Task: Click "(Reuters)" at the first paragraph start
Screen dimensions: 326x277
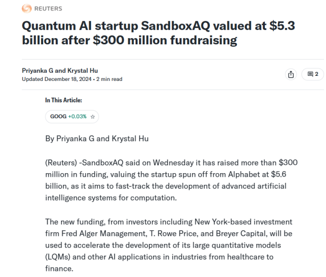Action: click(62, 162)
